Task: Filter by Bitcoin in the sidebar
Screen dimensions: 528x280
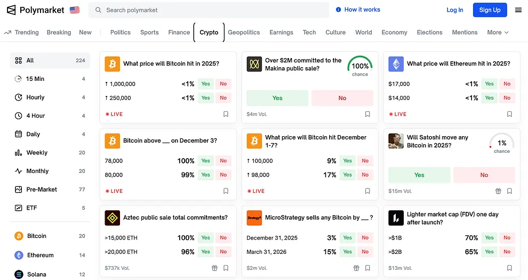Action: [x=37, y=236]
